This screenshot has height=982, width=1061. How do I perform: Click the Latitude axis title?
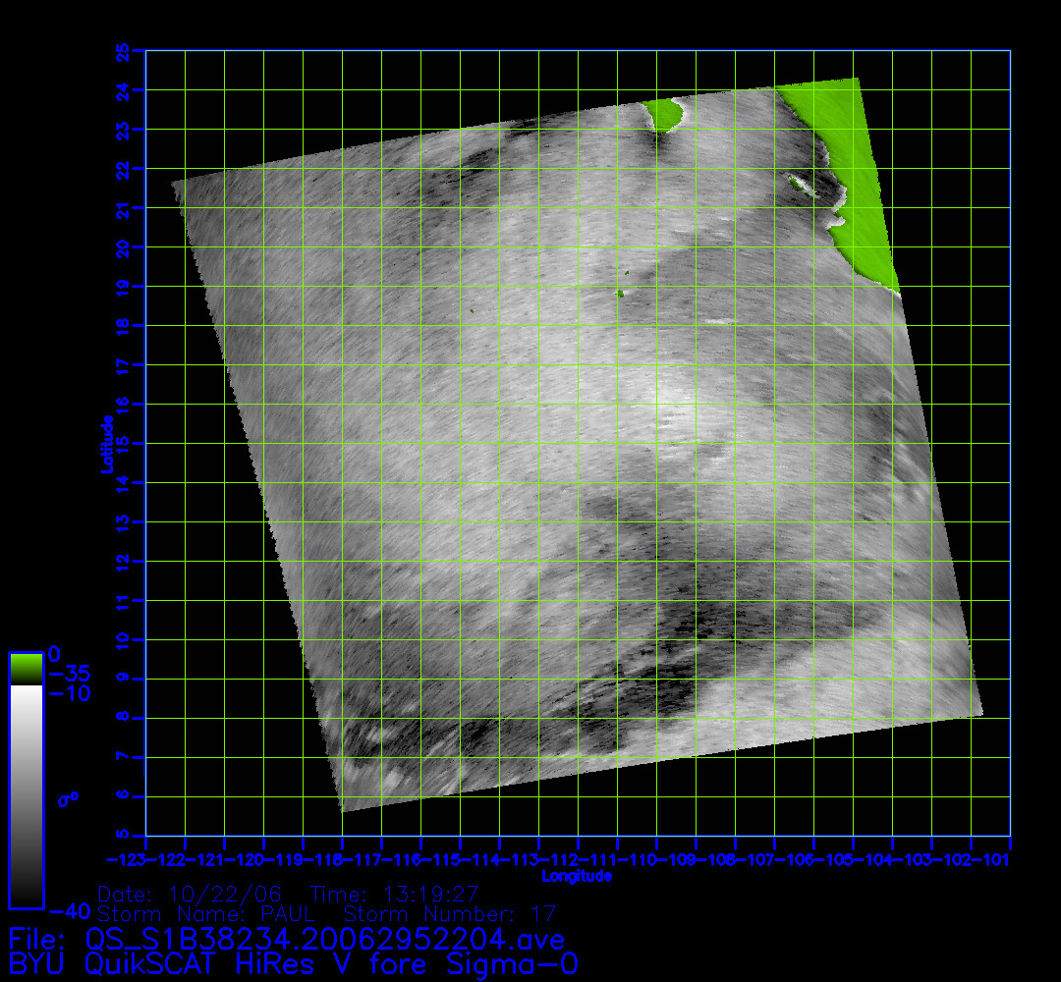click(106, 444)
